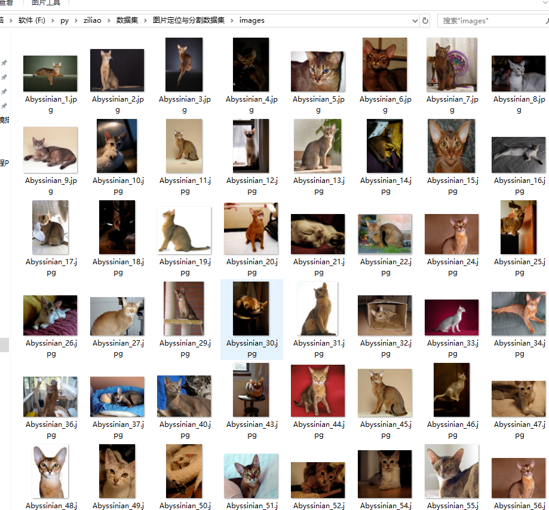Select Abyssinian_16.jpg thumbnail
Viewport: 549px width, 510px height.
click(x=519, y=155)
